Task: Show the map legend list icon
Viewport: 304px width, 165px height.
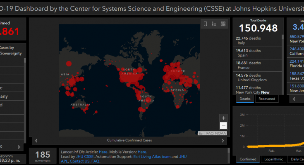Action: point(214,24)
